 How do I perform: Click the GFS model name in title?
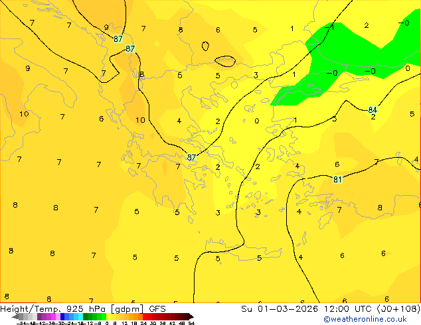(157, 309)
